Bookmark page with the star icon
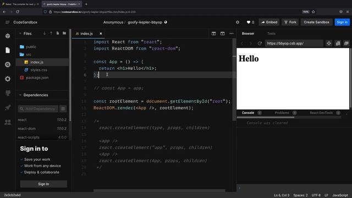 [x=313, y=12]
